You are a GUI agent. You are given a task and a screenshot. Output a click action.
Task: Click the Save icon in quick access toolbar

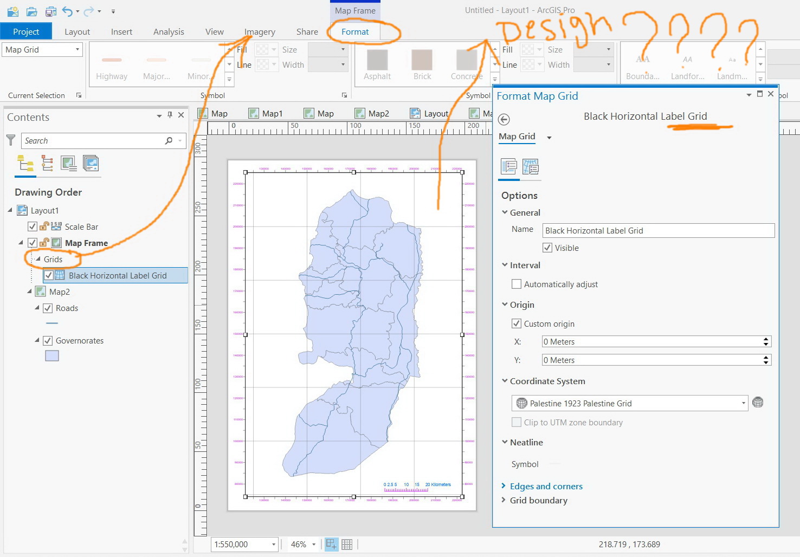[51, 11]
